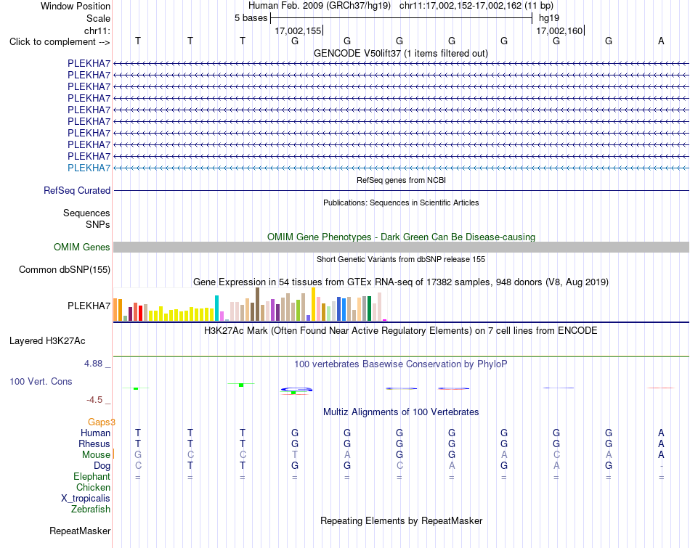
Task: Click the 100 Vert. Cons label
Action: (x=41, y=381)
